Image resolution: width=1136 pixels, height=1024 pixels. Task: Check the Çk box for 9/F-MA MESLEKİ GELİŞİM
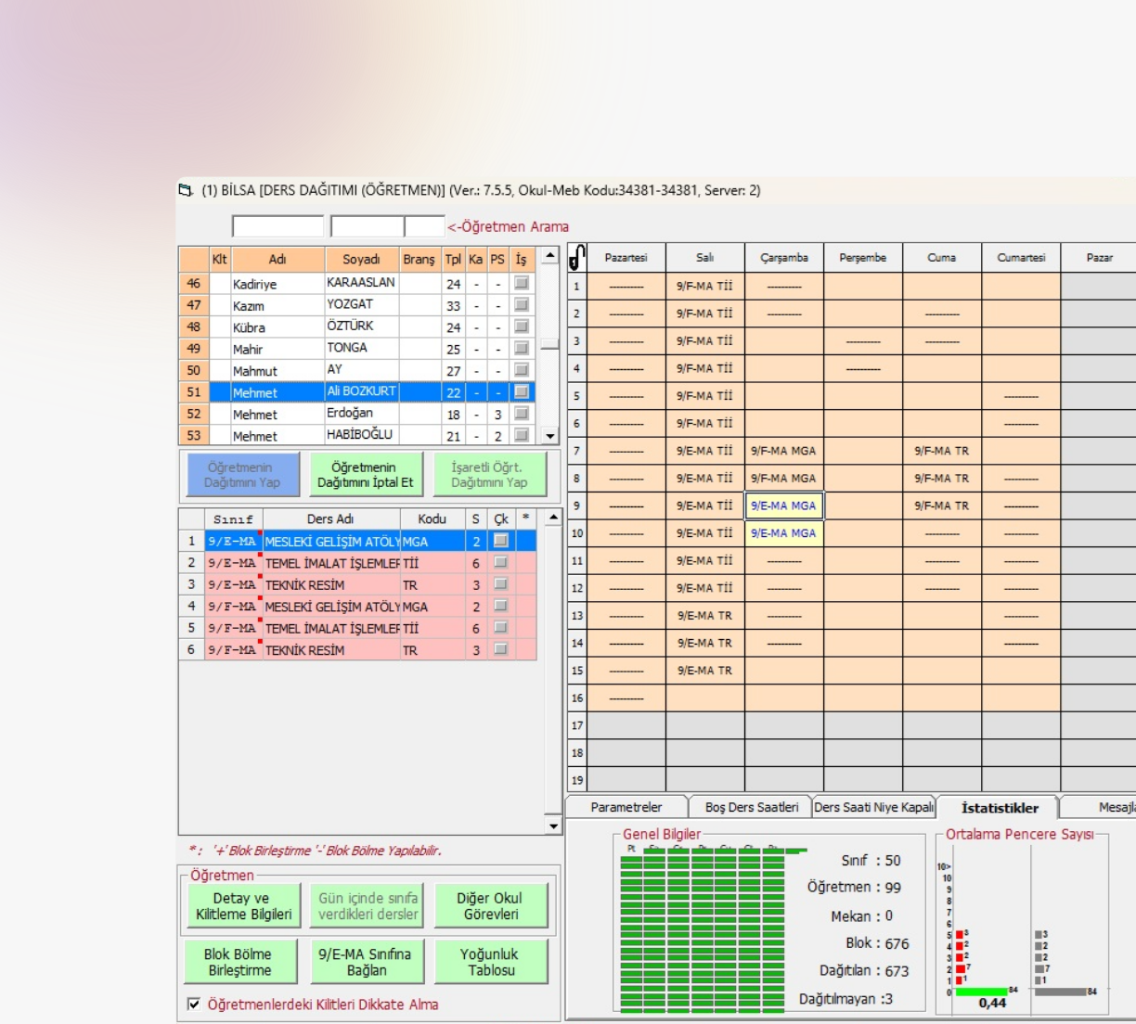tap(501, 606)
